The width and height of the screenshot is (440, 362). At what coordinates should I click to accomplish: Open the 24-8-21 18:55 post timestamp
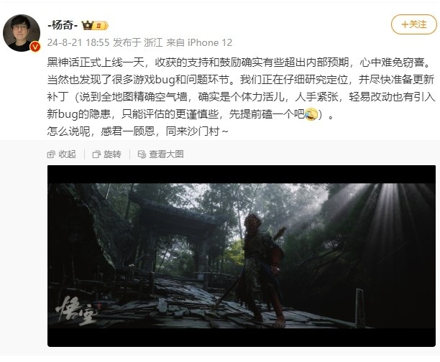(x=78, y=42)
